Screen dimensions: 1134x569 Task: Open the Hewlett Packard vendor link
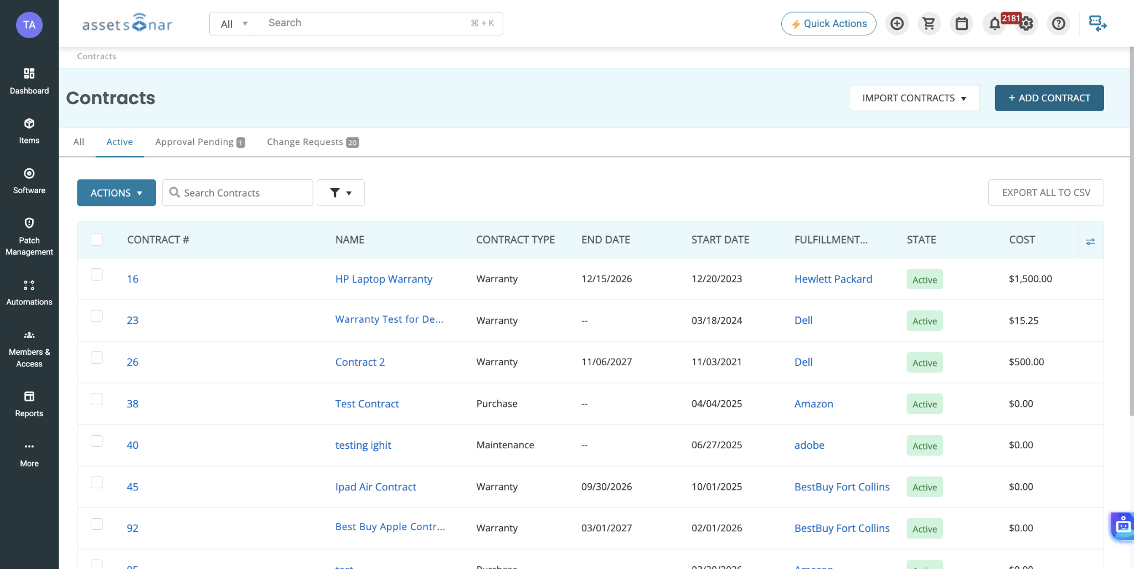(833, 279)
